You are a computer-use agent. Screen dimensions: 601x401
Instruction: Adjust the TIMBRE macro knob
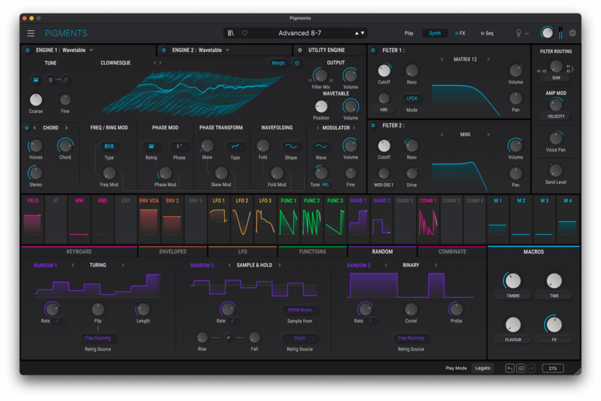(x=513, y=281)
